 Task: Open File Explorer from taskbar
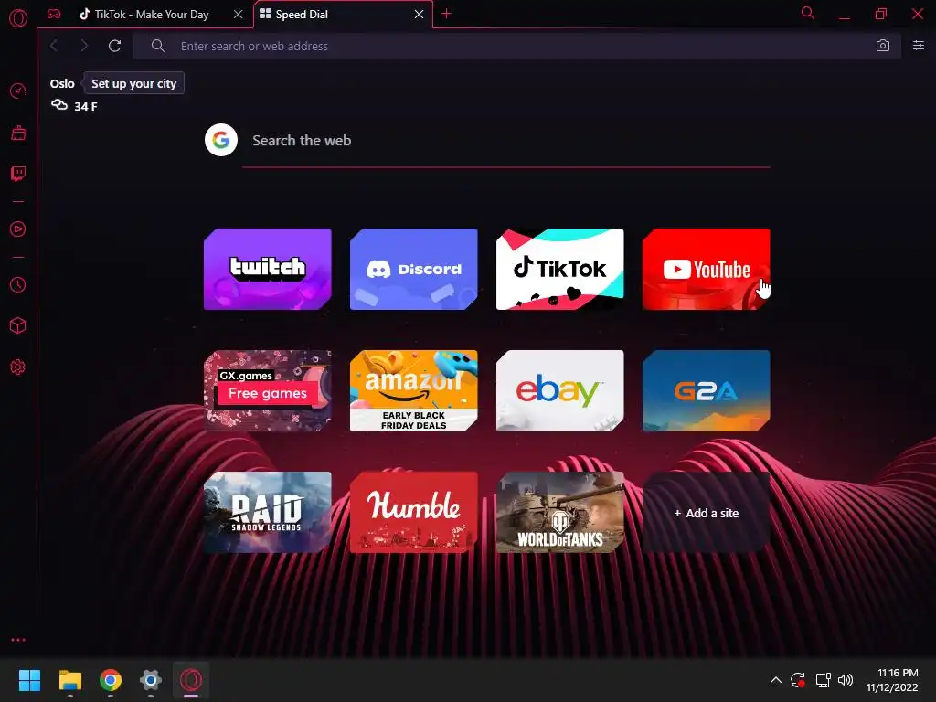pos(69,680)
